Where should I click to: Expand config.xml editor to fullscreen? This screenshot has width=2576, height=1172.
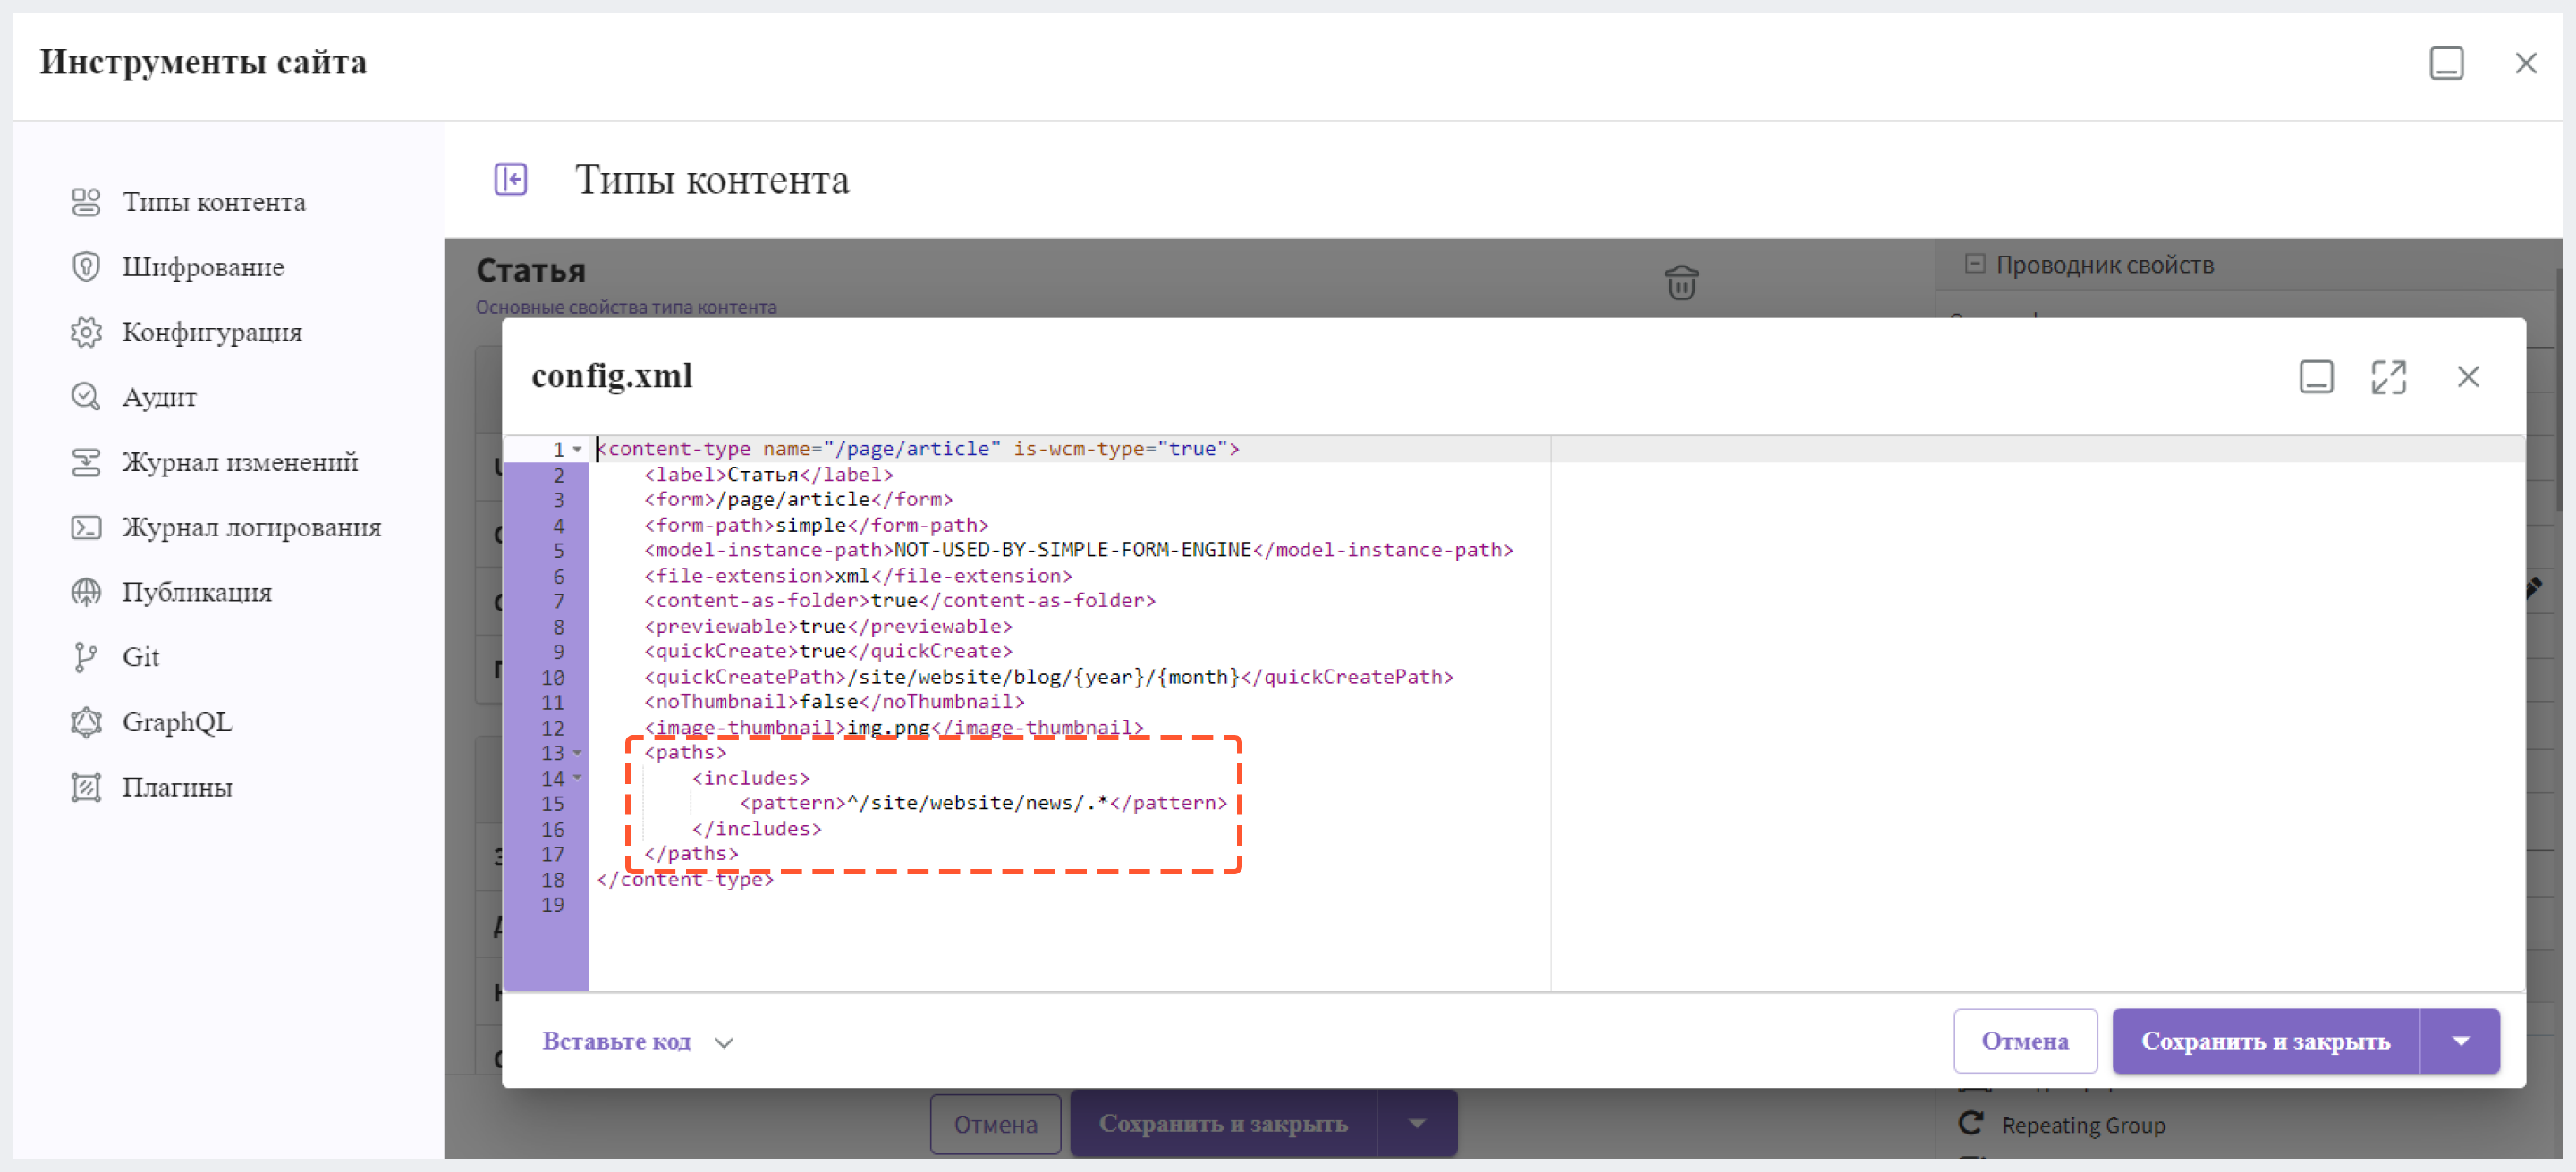tap(2389, 376)
